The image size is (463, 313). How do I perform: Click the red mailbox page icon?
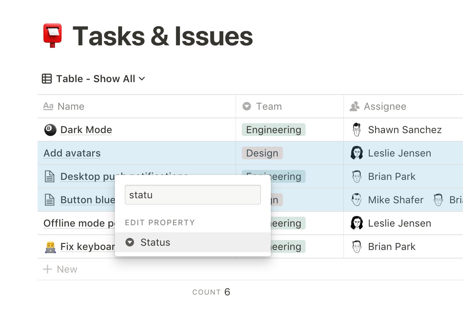(52, 36)
